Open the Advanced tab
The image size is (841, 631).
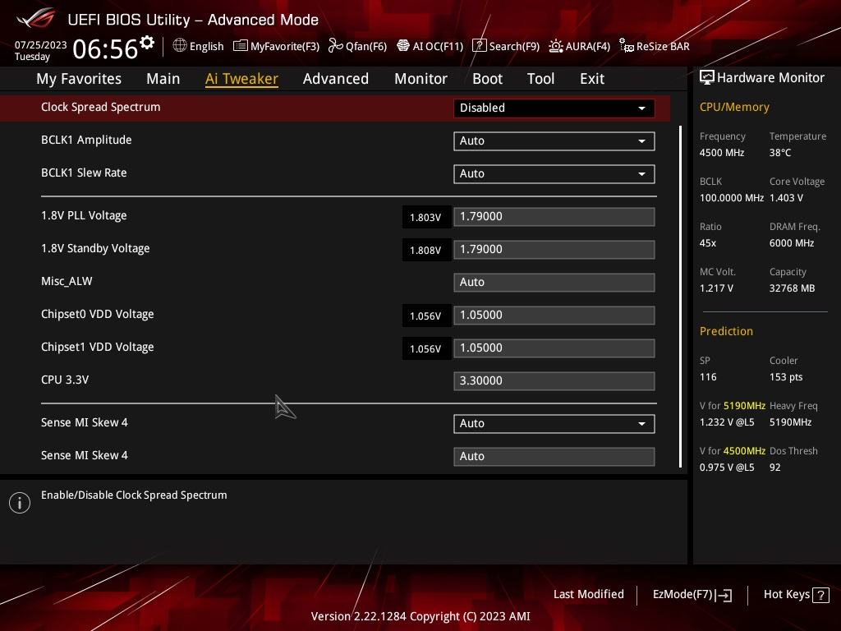point(336,79)
